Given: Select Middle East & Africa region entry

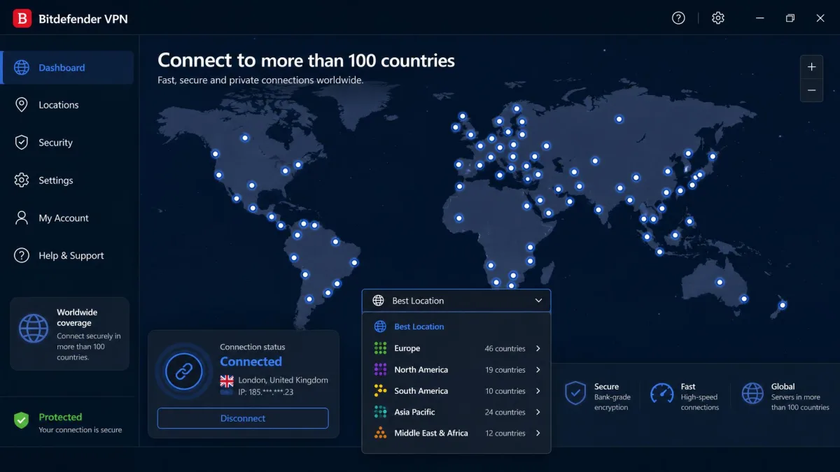Looking at the screenshot, I should click(x=456, y=433).
